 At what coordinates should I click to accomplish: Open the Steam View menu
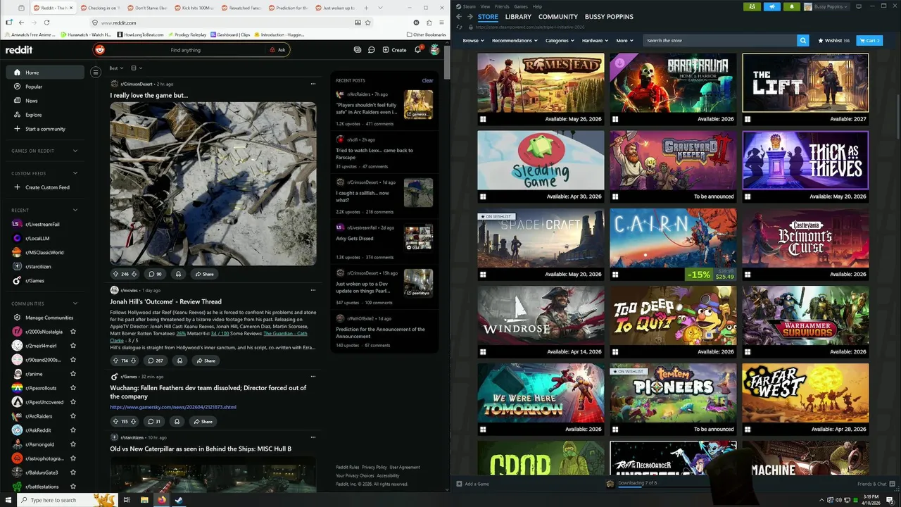pyautogui.click(x=485, y=6)
